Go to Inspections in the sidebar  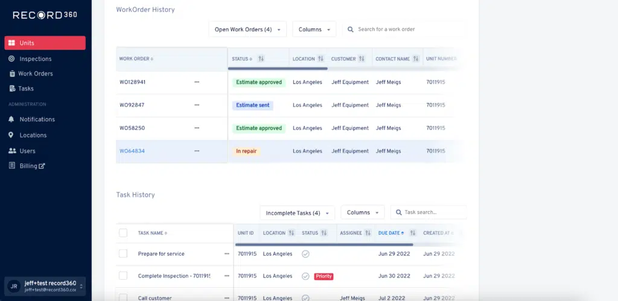click(35, 59)
